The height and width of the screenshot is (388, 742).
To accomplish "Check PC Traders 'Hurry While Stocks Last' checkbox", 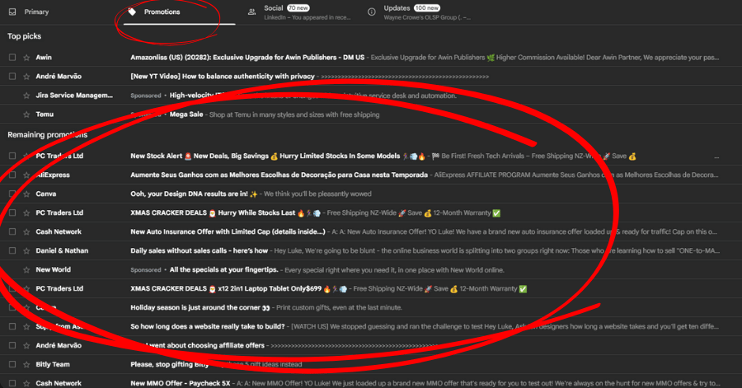I will pos(12,213).
